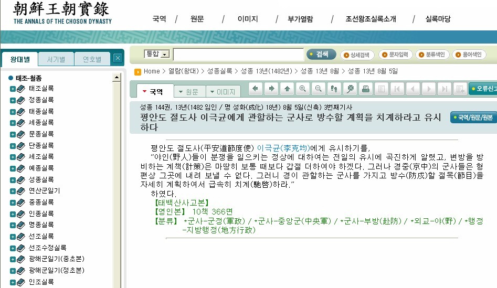The height and width of the screenshot is (288, 497).
Task: Click the search text input field
Action: tap(239, 55)
